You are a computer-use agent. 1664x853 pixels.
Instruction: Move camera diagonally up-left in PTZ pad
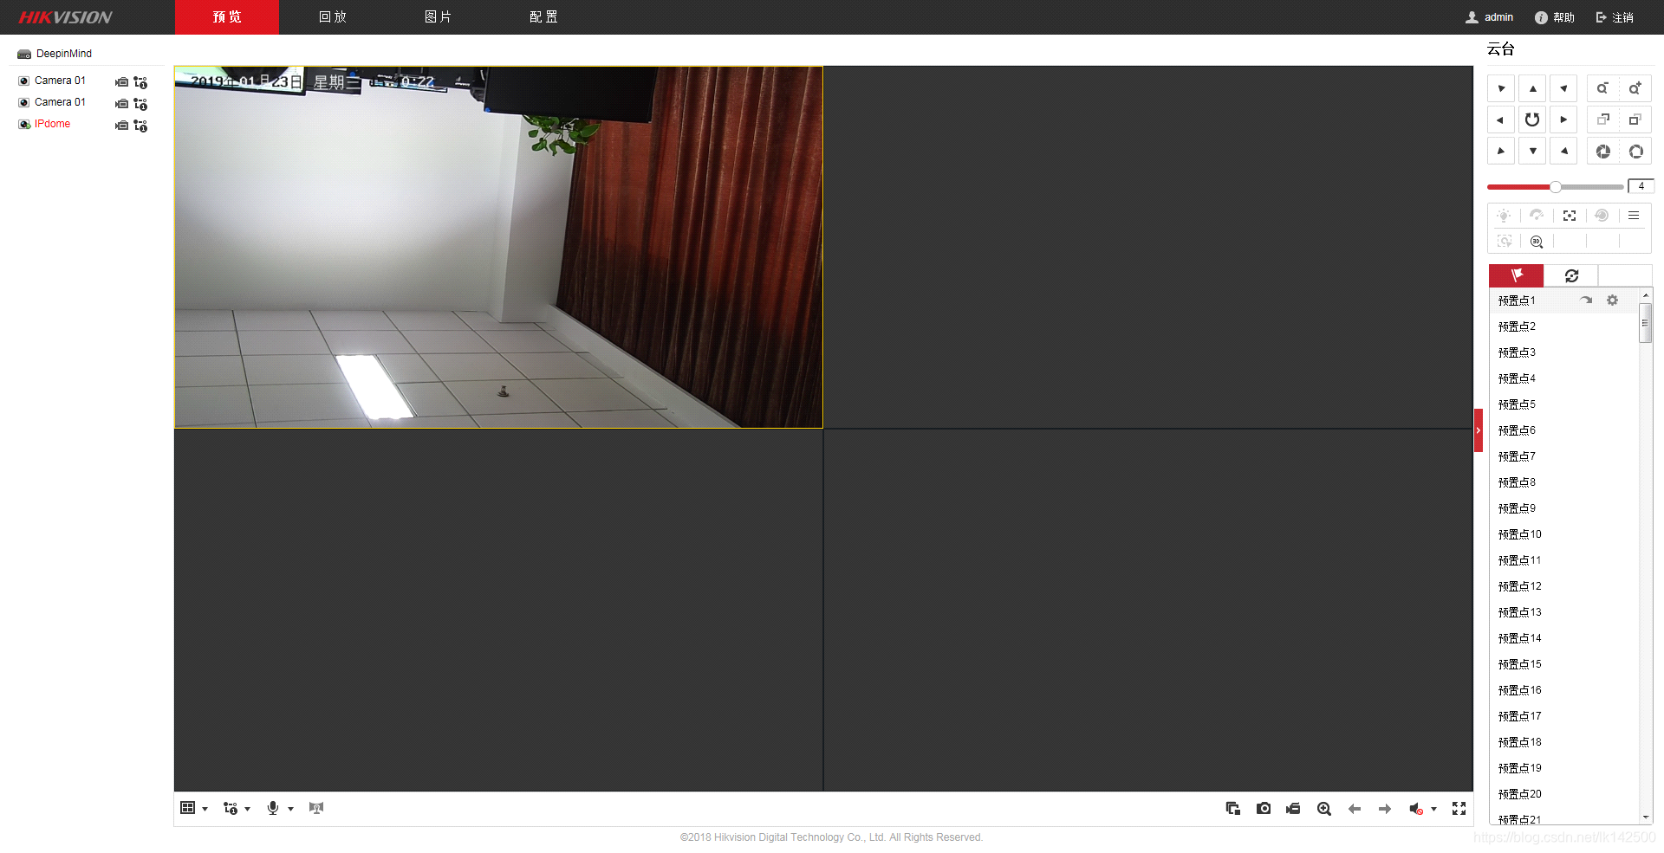[1501, 88]
